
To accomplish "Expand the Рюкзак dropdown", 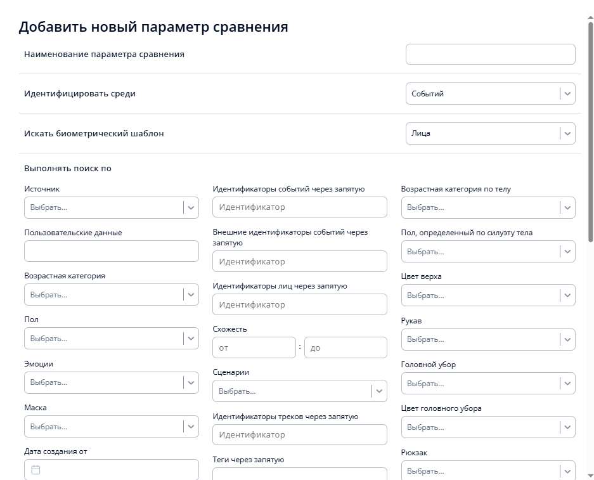I will pos(566,470).
